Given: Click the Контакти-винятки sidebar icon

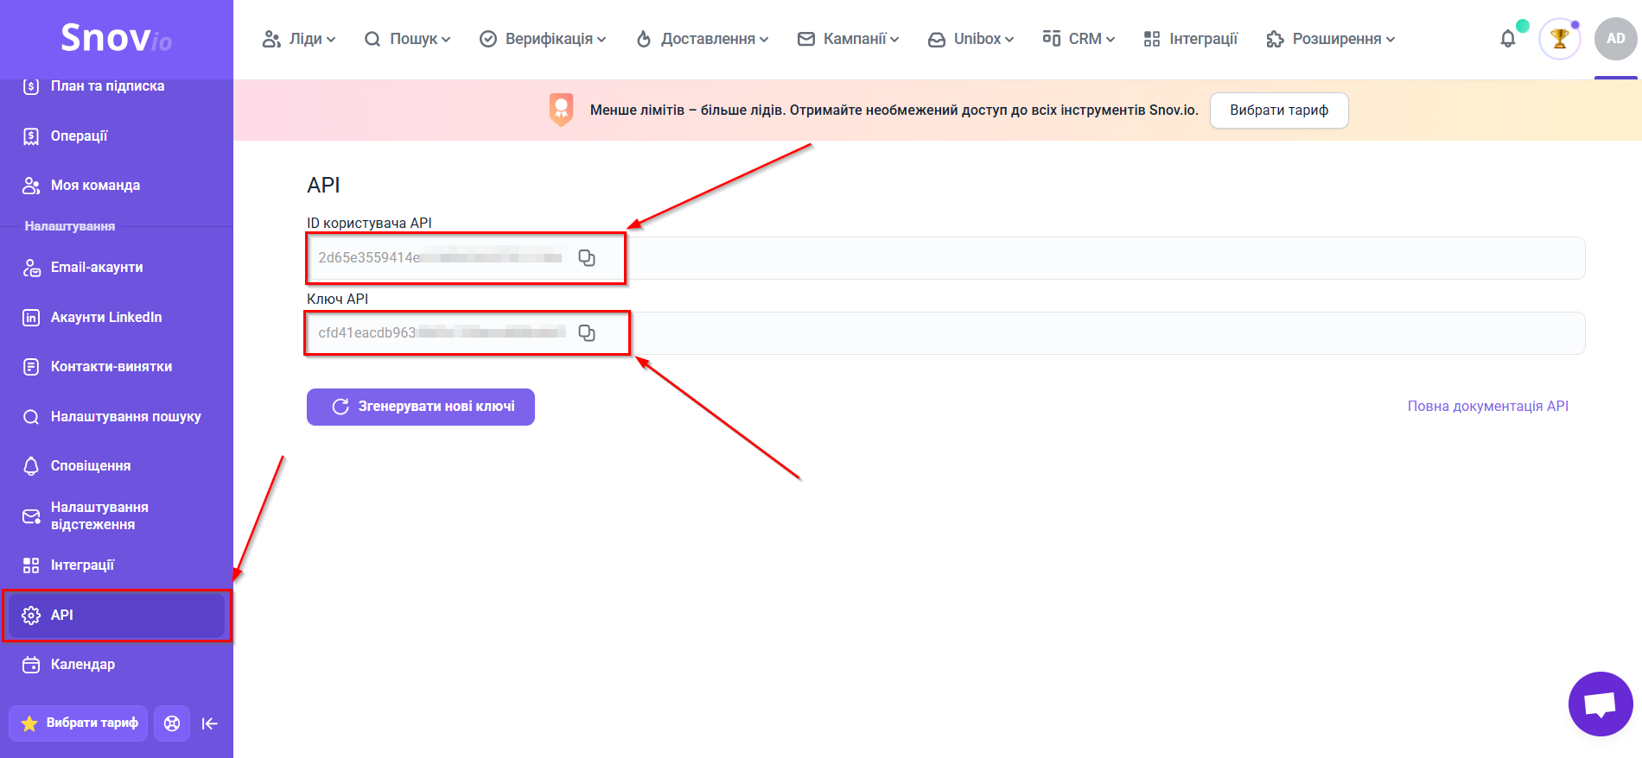Looking at the screenshot, I should click(31, 367).
